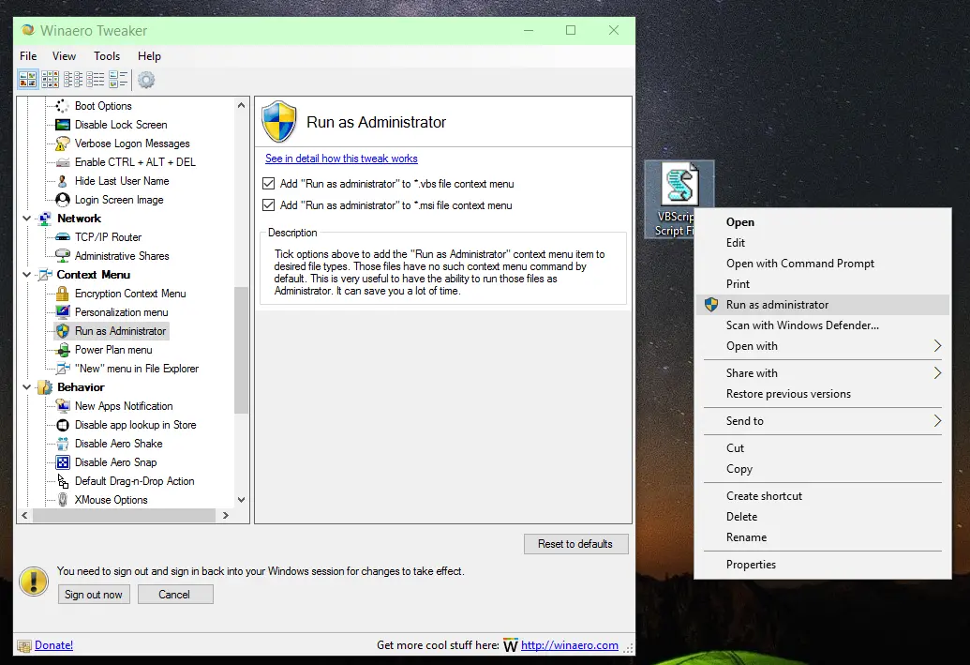
Task: Open settings via the toolbar gear icon
Action: click(x=146, y=79)
